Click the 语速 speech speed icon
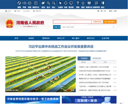128x104 pixels. coord(30,3)
